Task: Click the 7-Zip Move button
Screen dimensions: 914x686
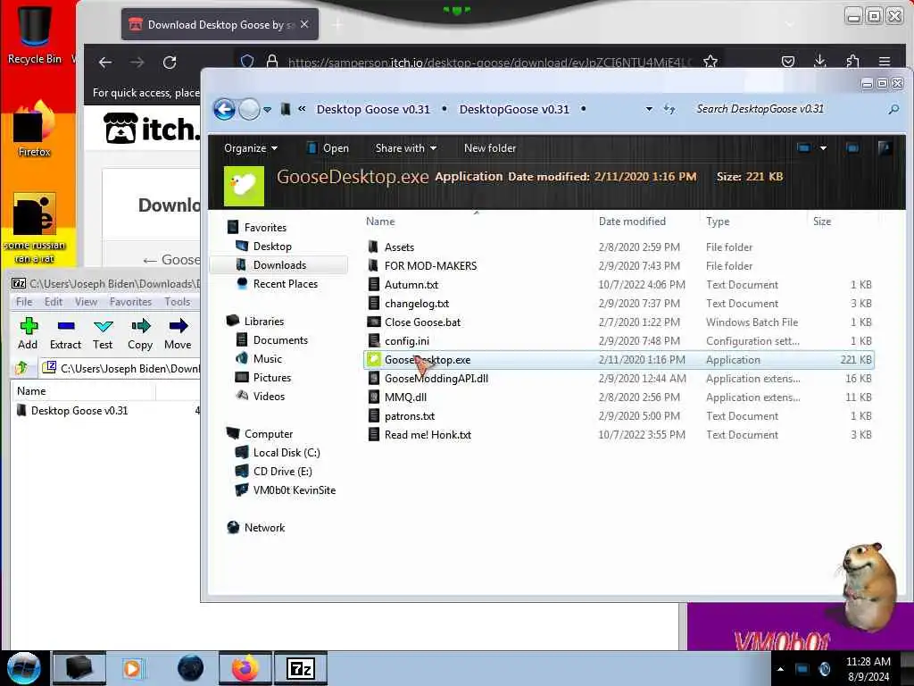Action: pos(178,334)
